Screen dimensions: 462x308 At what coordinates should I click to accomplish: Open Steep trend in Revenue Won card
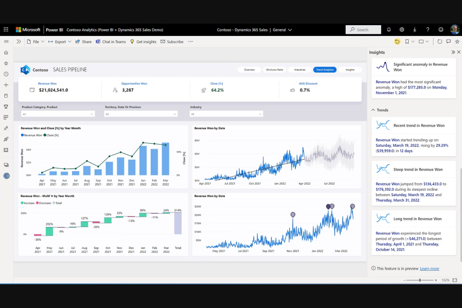point(414,183)
